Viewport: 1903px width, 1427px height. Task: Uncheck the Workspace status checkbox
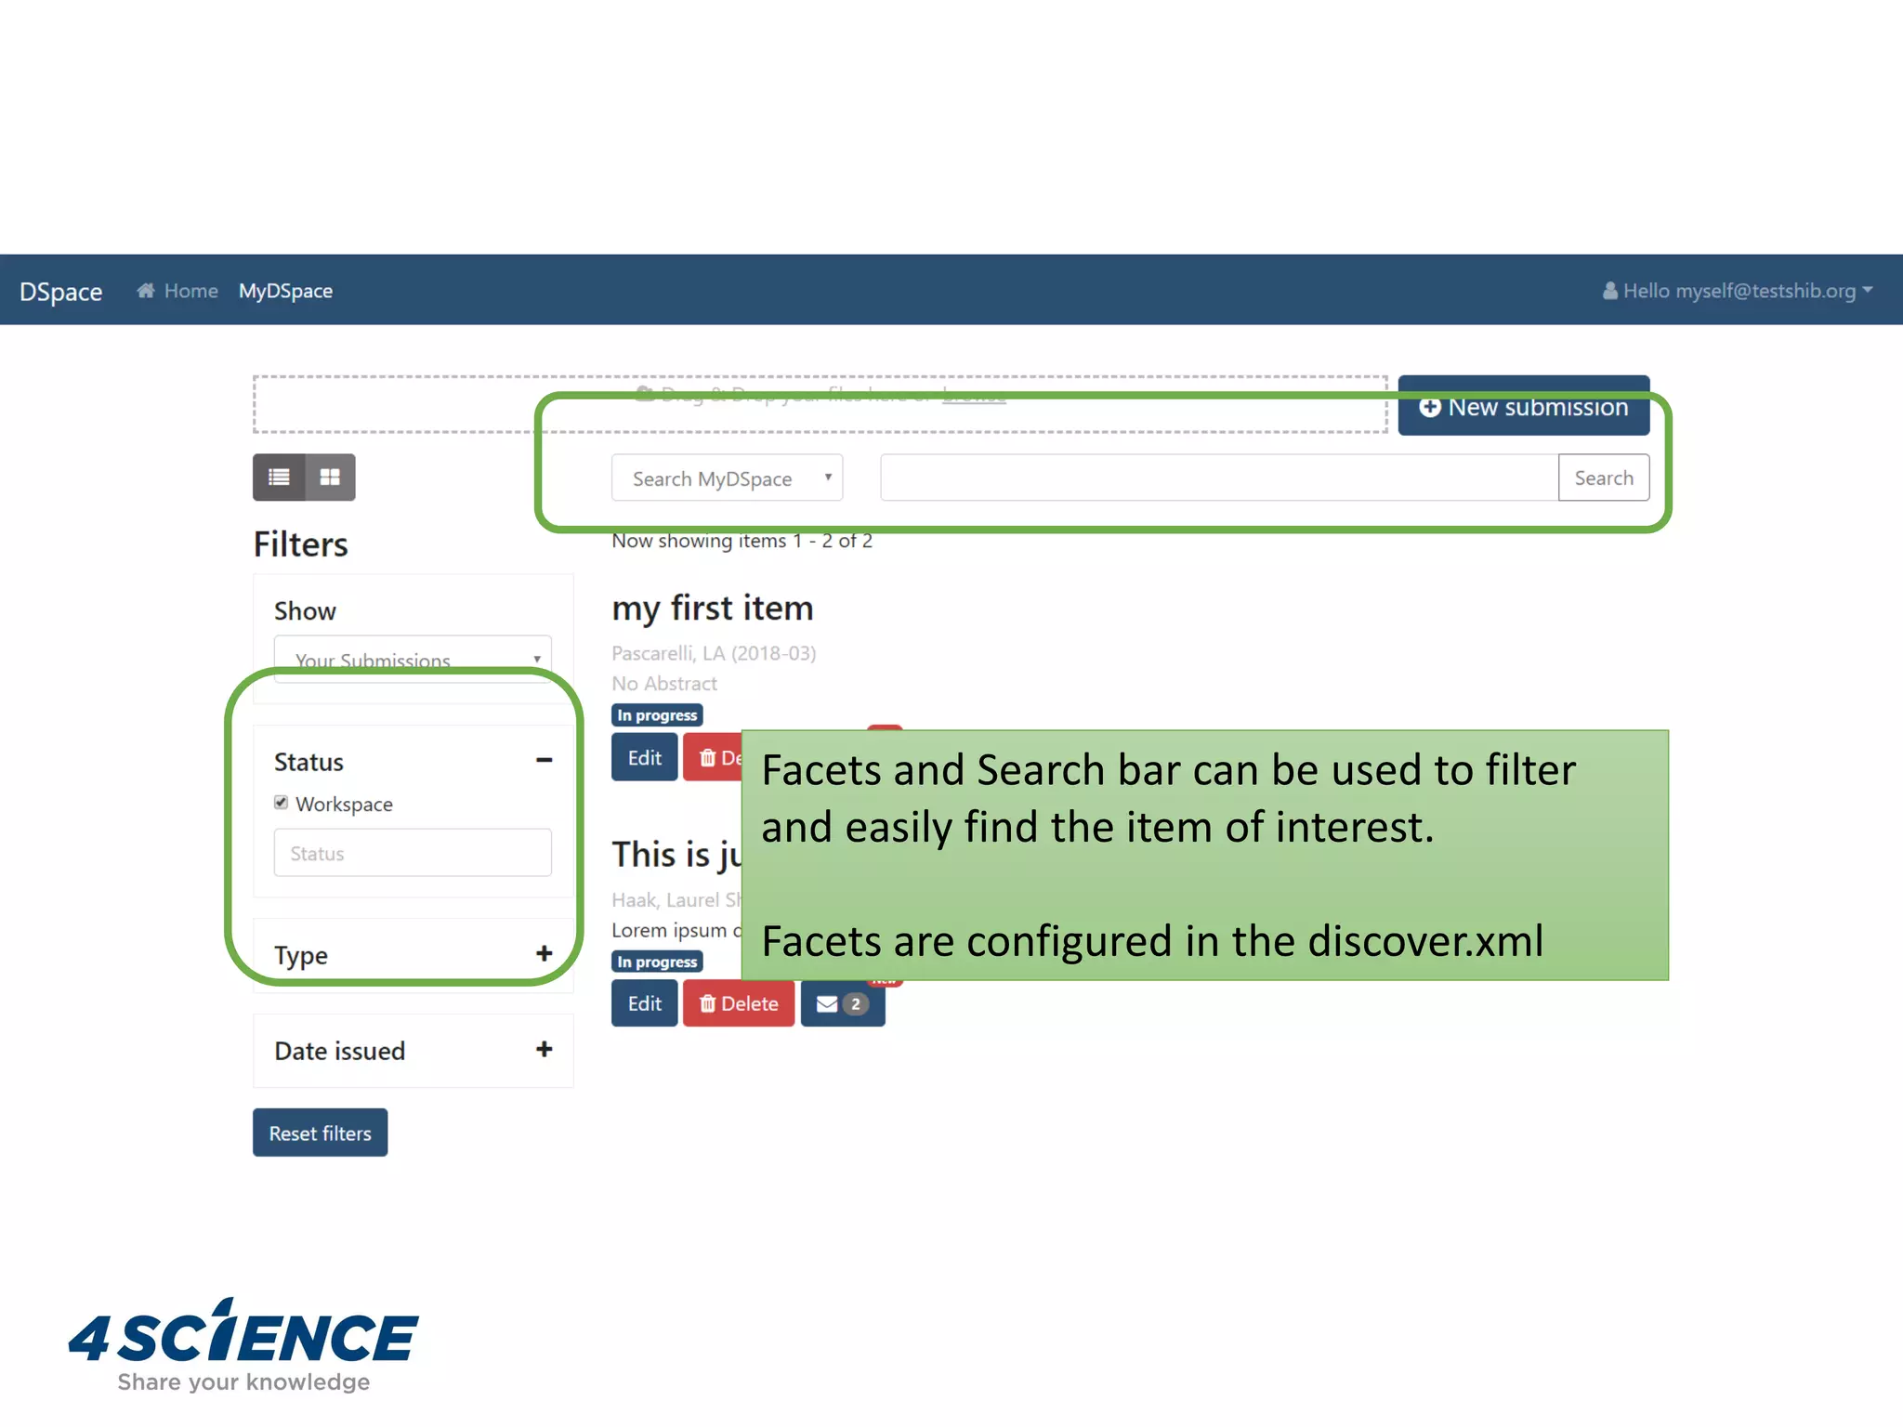pyautogui.click(x=281, y=803)
